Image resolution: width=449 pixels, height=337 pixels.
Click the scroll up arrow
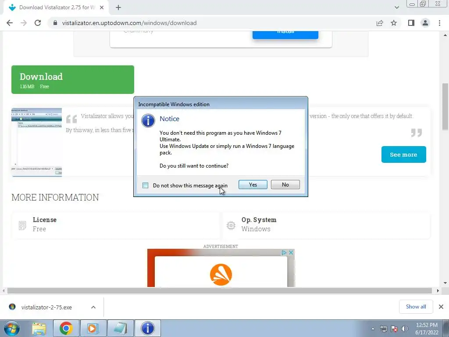click(445, 35)
